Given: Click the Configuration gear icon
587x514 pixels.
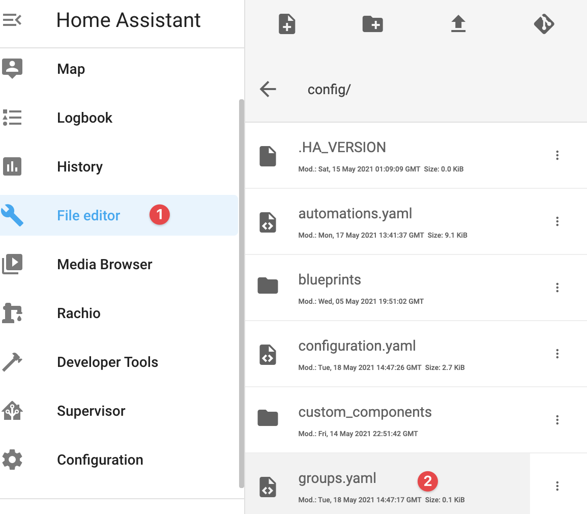Looking at the screenshot, I should [x=12, y=460].
